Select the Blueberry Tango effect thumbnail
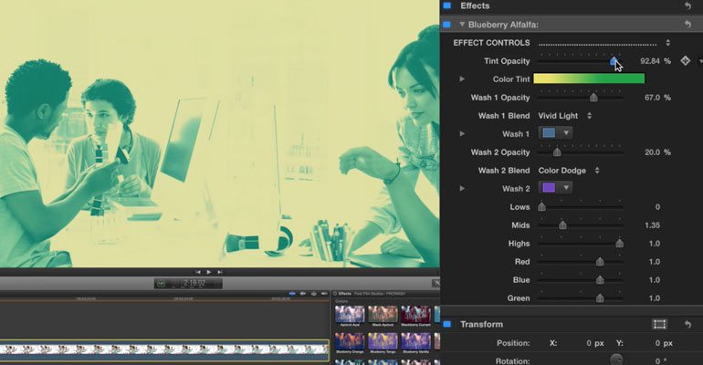Screen dimensions: 703x365 tap(383, 341)
